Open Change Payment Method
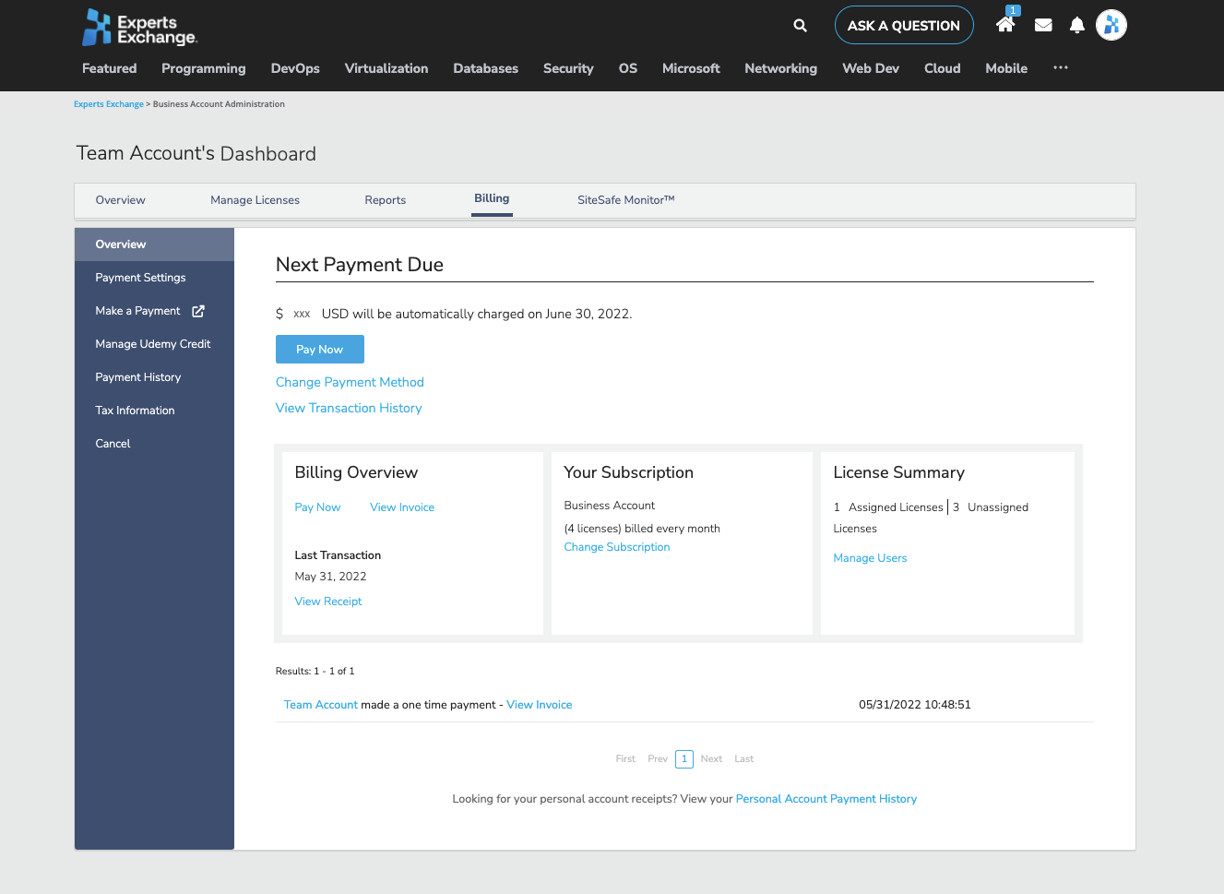The height and width of the screenshot is (894, 1224). pos(350,382)
